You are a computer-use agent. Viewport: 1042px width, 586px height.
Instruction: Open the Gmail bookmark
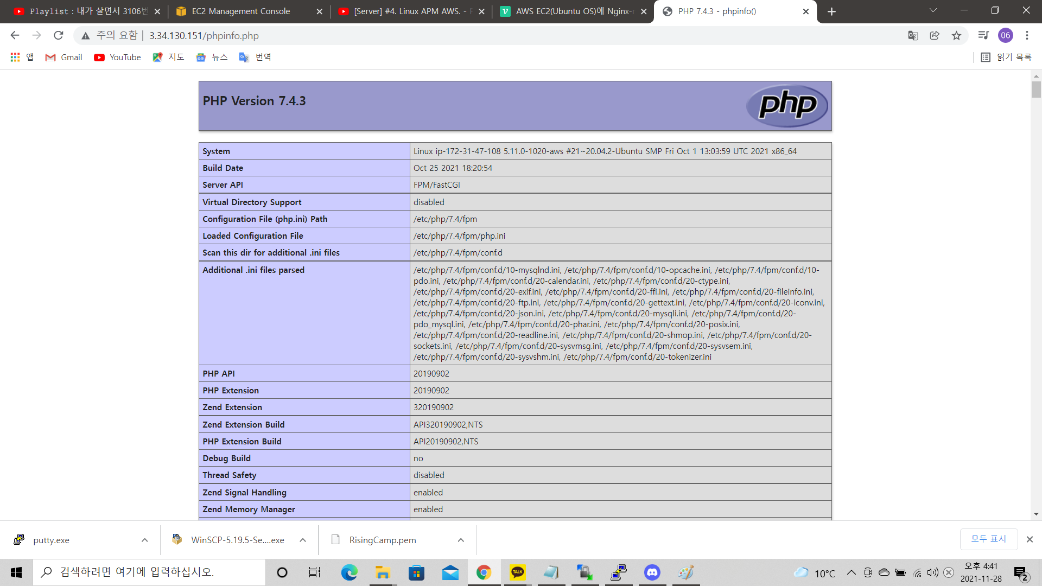click(x=64, y=57)
